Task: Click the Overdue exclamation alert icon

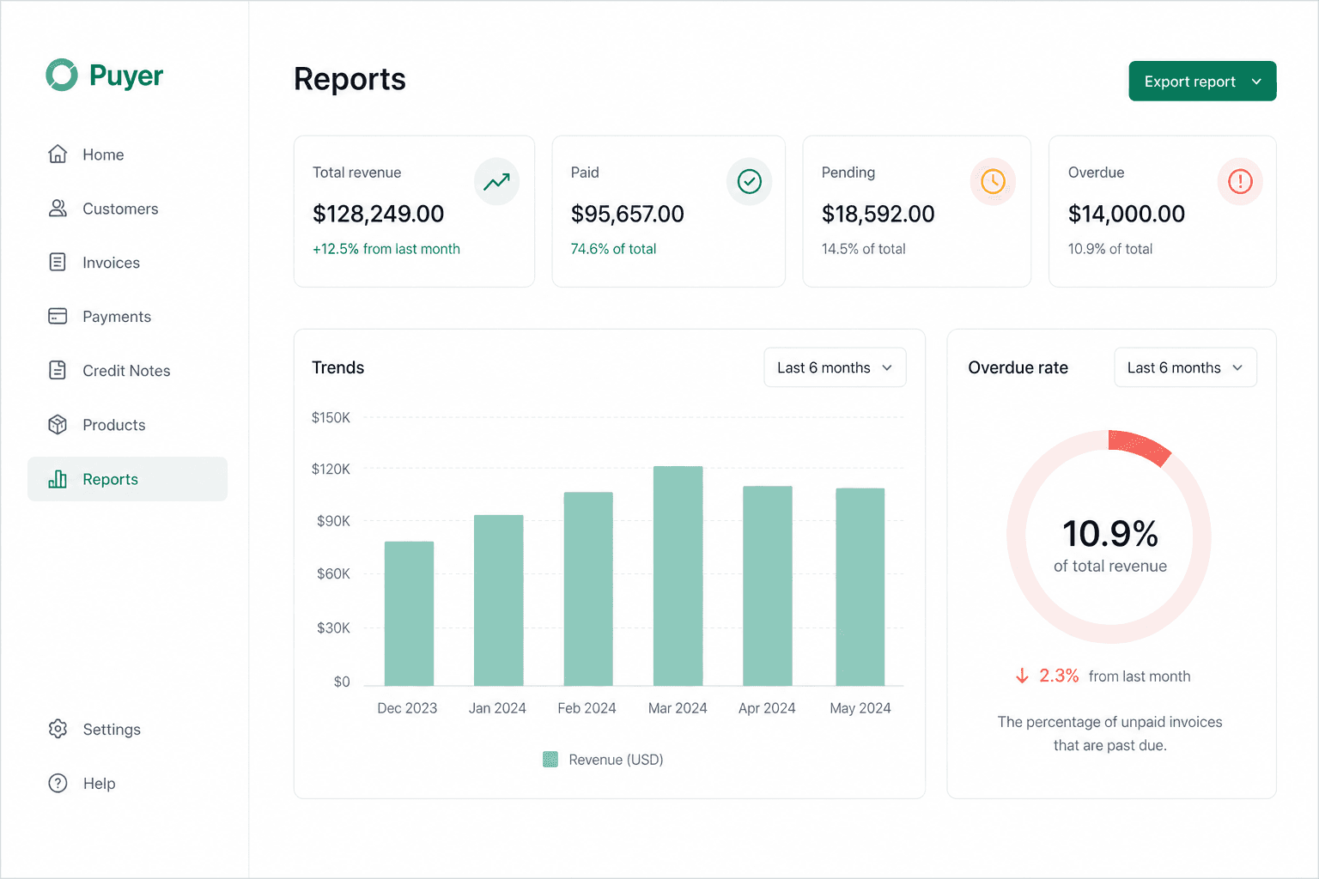Action: (1240, 181)
